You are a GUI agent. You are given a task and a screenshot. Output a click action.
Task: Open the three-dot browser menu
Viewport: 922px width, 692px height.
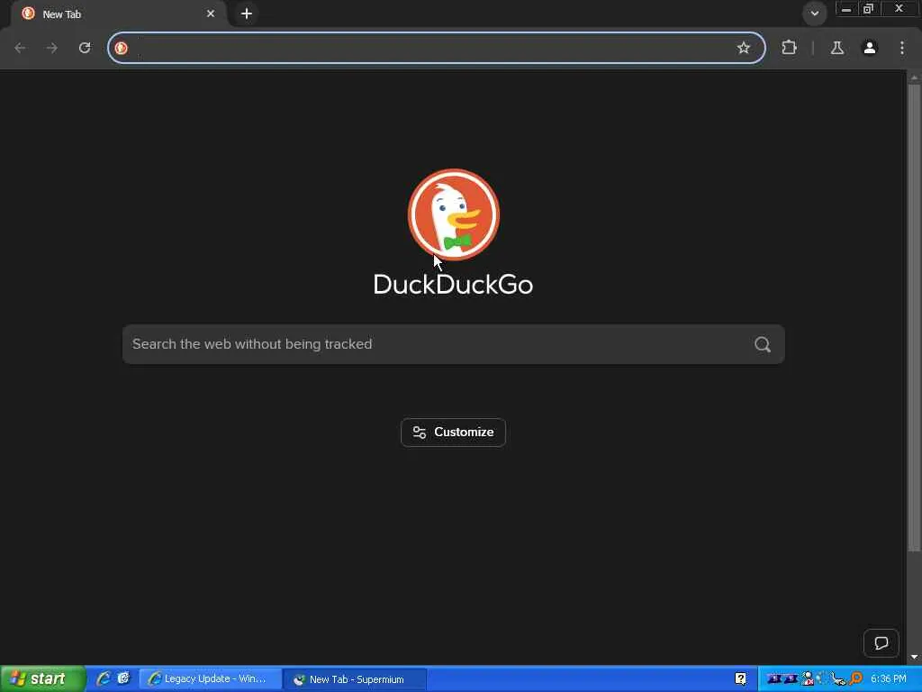pyautogui.click(x=902, y=48)
